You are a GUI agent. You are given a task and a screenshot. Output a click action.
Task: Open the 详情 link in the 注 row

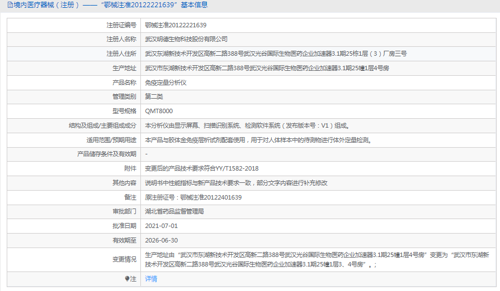[151, 279]
